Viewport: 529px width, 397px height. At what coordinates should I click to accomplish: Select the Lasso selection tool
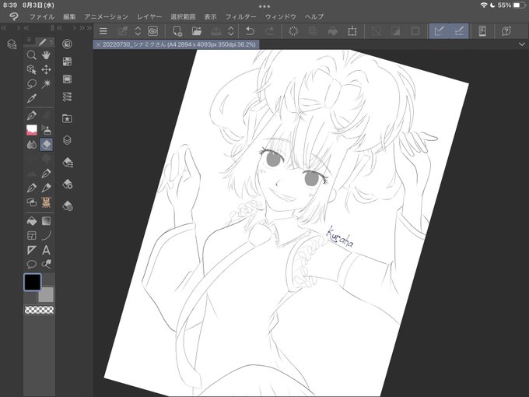pos(31,84)
